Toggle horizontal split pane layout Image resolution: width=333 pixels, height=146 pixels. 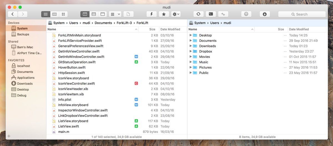coord(94,14)
